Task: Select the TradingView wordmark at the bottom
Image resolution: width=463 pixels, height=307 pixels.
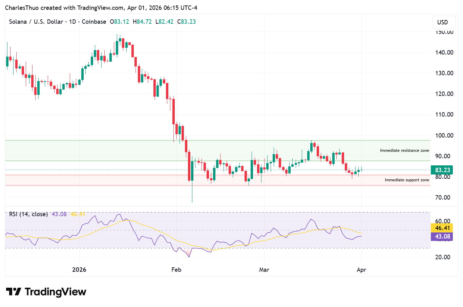Action: pyautogui.click(x=55, y=291)
